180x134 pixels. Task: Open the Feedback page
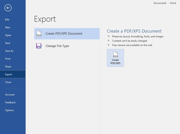(10, 102)
